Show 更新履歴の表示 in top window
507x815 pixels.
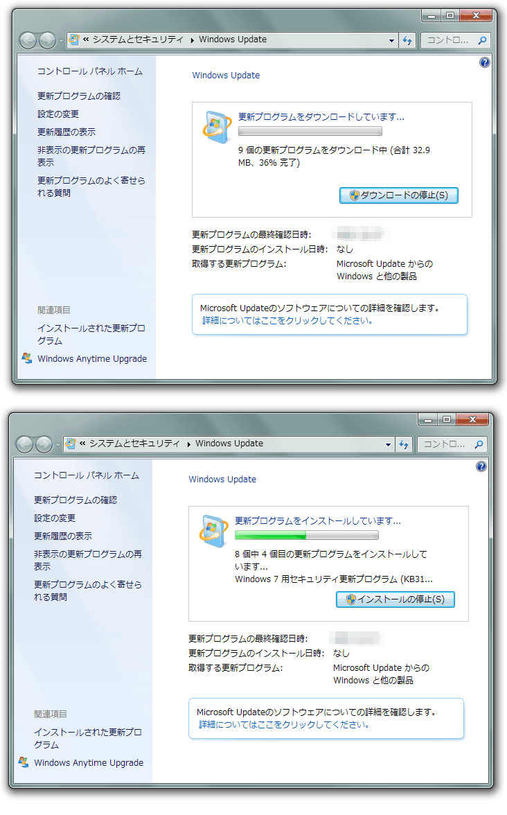(x=66, y=132)
